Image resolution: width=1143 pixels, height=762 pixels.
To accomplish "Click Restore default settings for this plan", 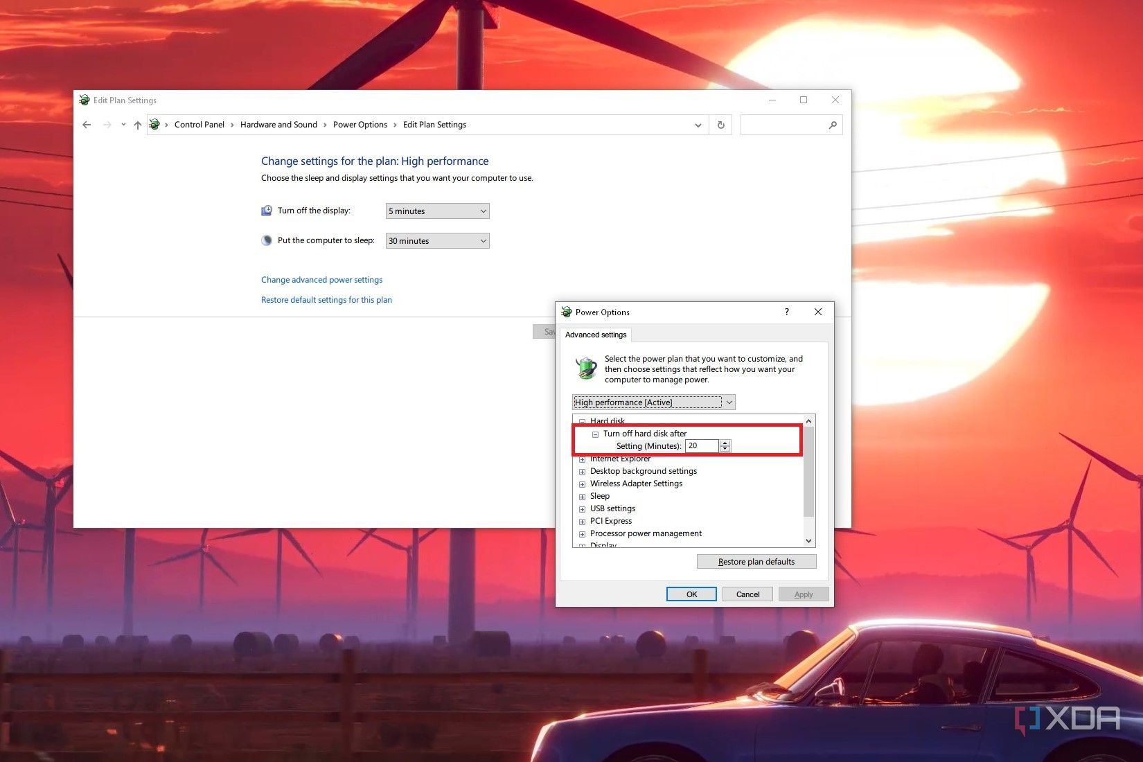I will [326, 300].
